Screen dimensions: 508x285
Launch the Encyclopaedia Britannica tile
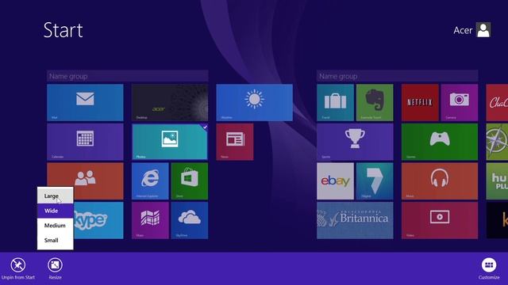point(355,220)
